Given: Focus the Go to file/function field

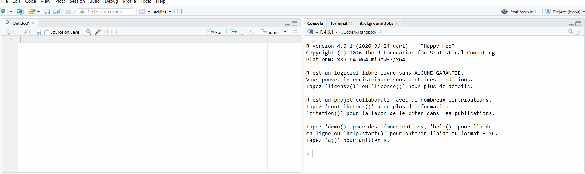Looking at the screenshot, I should pos(105,12).
